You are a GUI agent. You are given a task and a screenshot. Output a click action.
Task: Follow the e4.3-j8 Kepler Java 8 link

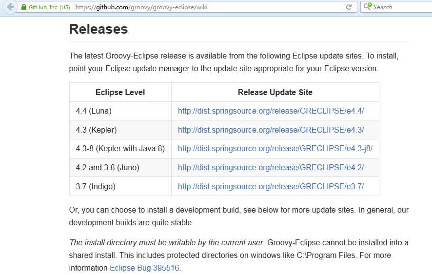click(x=275, y=149)
